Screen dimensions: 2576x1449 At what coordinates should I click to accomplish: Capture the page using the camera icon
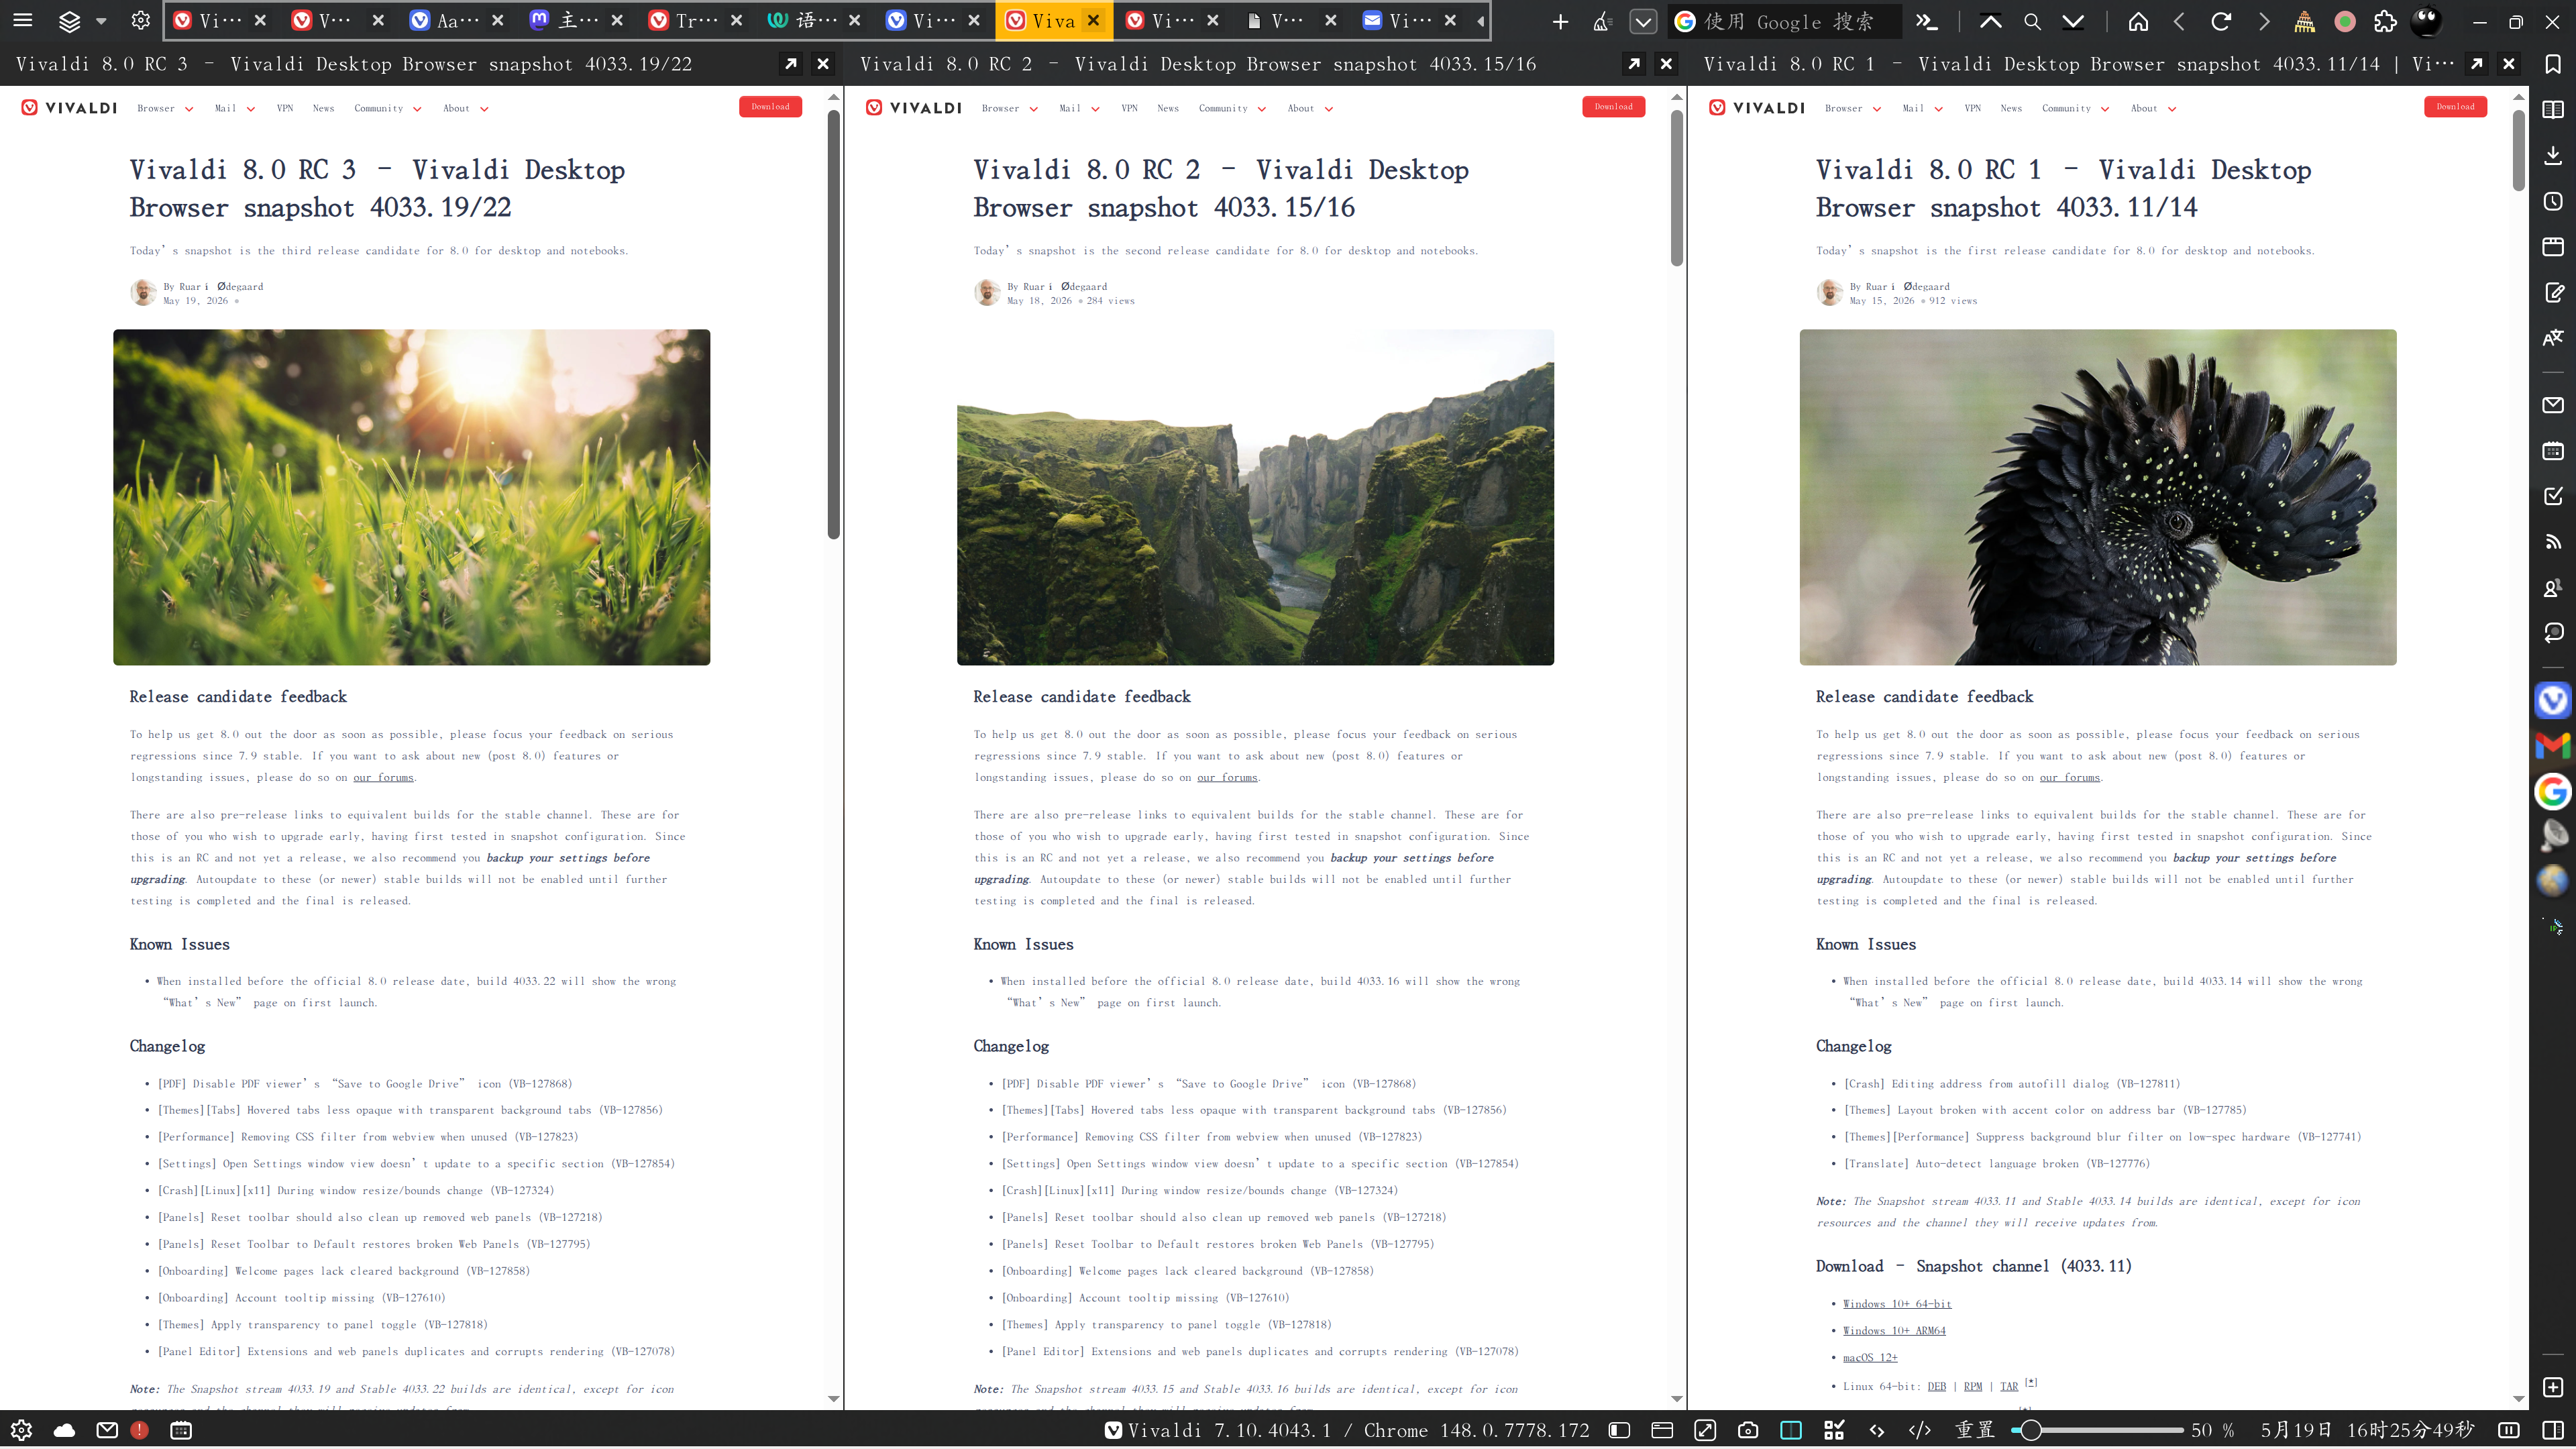tap(1748, 1430)
